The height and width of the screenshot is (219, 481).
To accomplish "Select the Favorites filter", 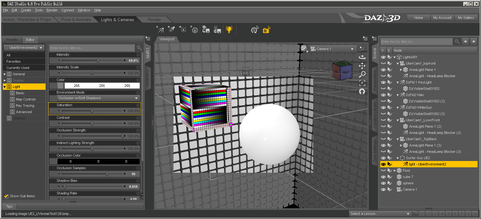I will (24, 61).
